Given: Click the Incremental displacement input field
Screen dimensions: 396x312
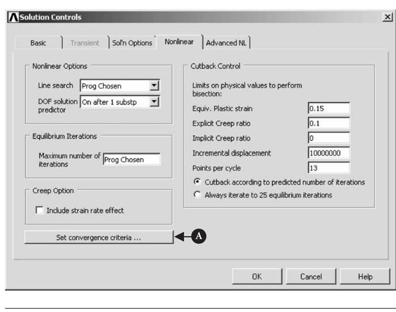Looking at the screenshot, I should (x=329, y=153).
